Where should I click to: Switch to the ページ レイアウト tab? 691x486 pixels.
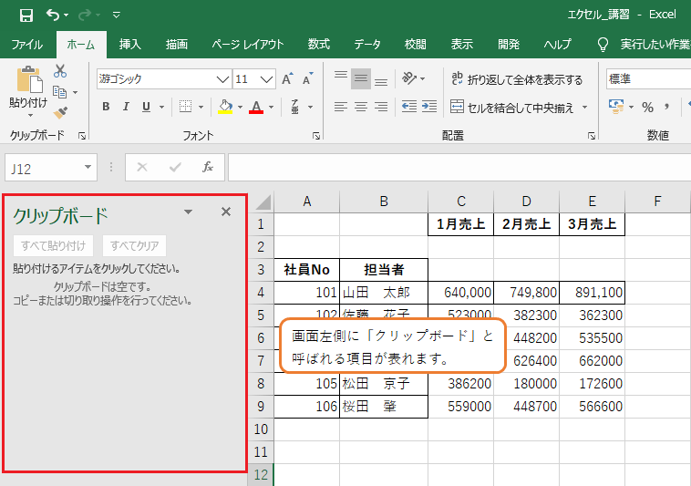248,45
